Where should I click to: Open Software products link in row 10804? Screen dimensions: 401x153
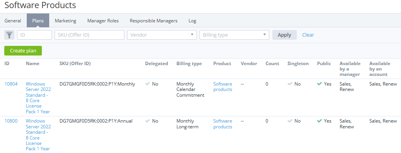(x=223, y=87)
